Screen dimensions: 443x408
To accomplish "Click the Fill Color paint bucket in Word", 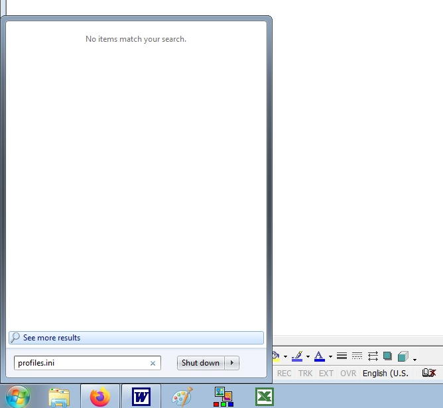I will (277, 356).
